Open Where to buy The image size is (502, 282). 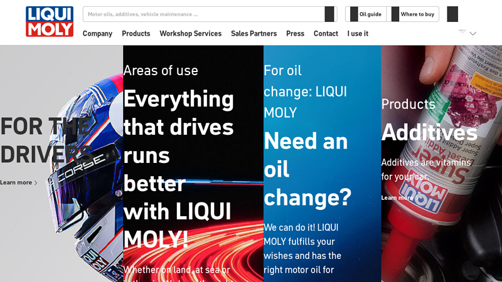[x=413, y=14]
